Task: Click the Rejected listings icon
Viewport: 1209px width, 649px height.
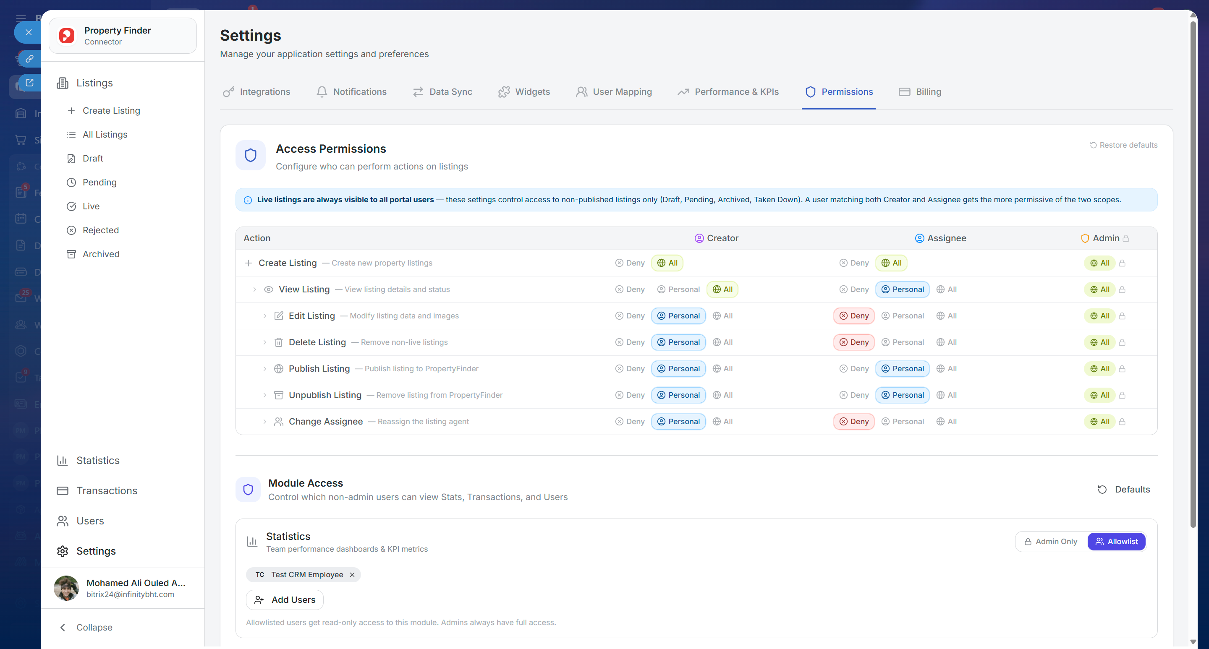Action: pos(71,230)
